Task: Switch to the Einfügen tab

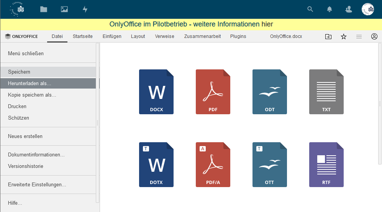Action: [112, 36]
